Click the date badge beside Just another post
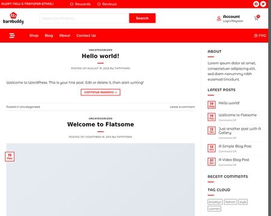 211,130
